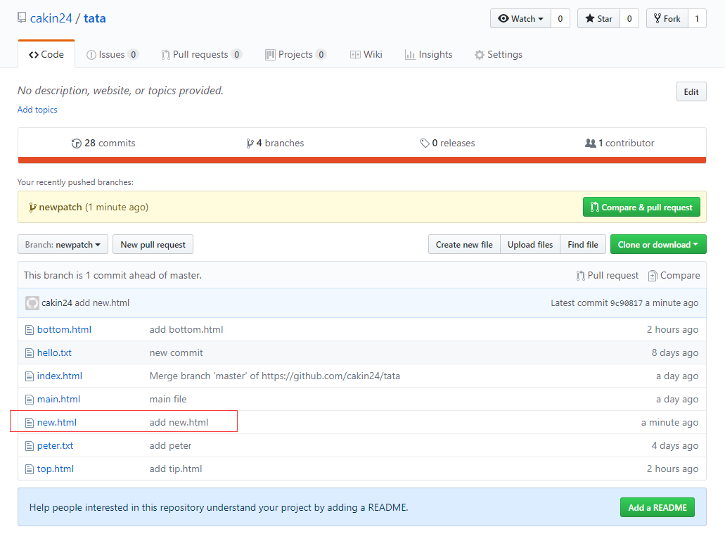
Task: Click Compare & pull request button
Action: coord(641,207)
